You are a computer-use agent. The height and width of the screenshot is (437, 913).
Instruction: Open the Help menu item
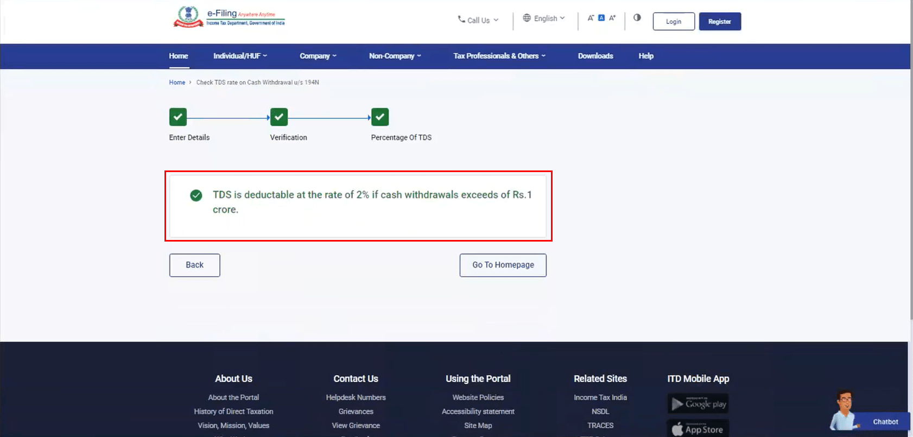coord(646,56)
